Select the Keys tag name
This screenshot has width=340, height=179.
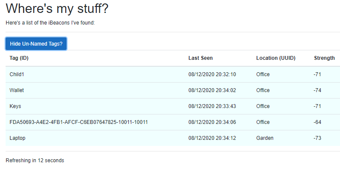pyautogui.click(x=15, y=106)
